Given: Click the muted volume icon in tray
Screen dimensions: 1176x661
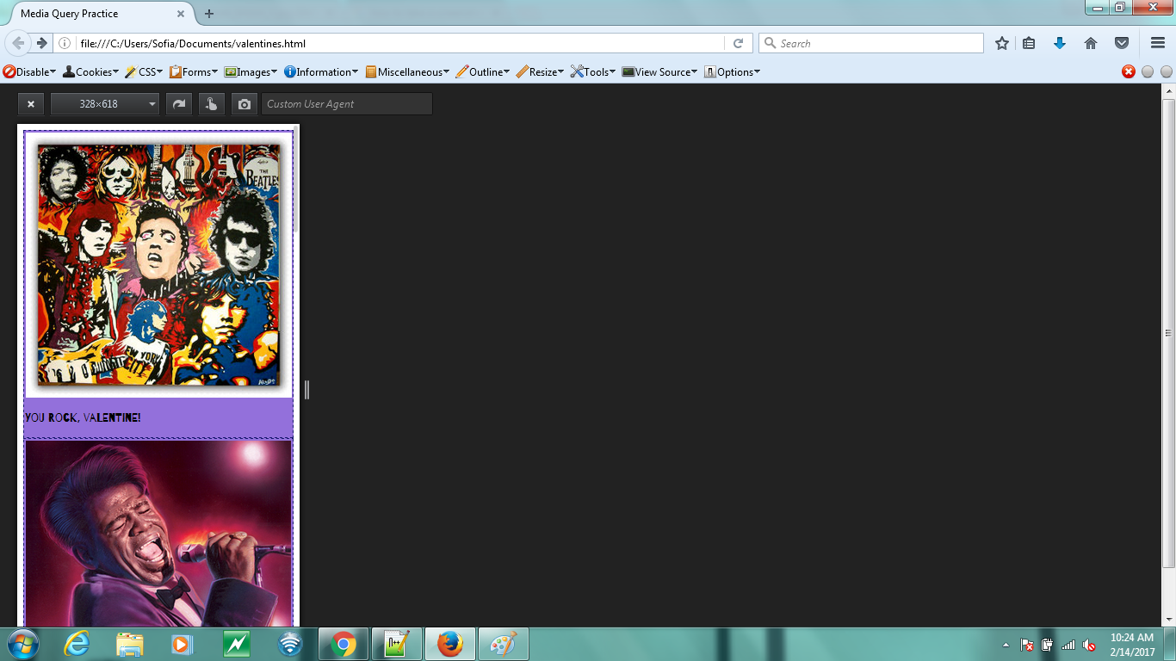Looking at the screenshot, I should [1089, 645].
